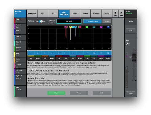Screen dimensions: 151x115
Task: Select the magenta filter 11 marker on graph
Action: point(101,27)
